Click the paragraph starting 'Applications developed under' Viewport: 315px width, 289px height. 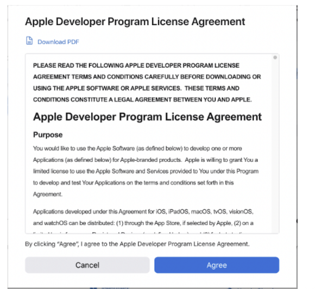(143, 221)
